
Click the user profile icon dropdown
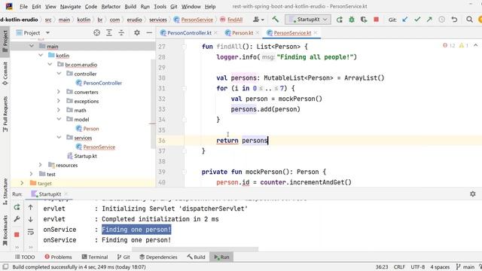(258, 20)
